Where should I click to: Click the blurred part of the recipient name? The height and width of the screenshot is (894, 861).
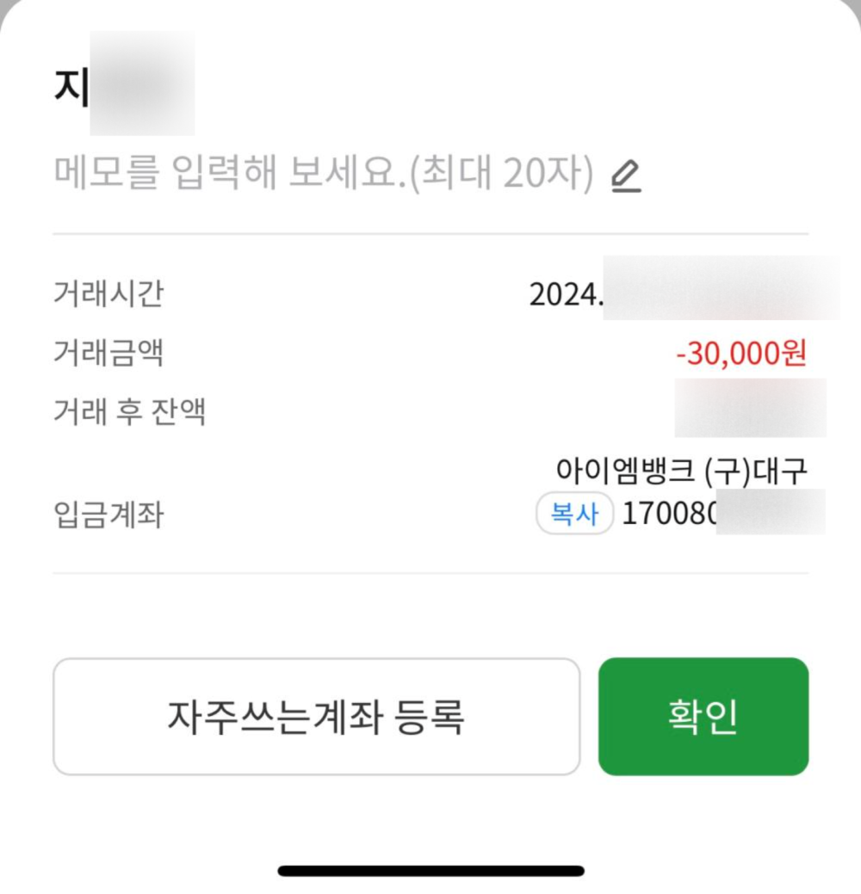coord(142,84)
